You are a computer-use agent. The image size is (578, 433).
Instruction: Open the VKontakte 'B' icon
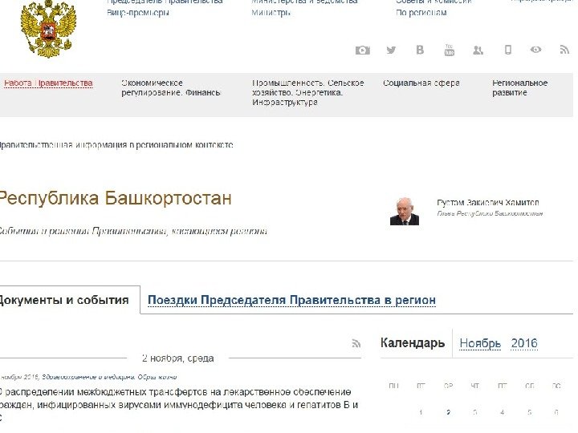(x=420, y=50)
